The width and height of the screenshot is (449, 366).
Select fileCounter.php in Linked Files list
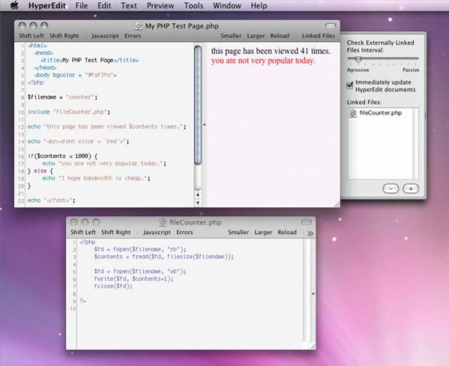[x=380, y=113]
